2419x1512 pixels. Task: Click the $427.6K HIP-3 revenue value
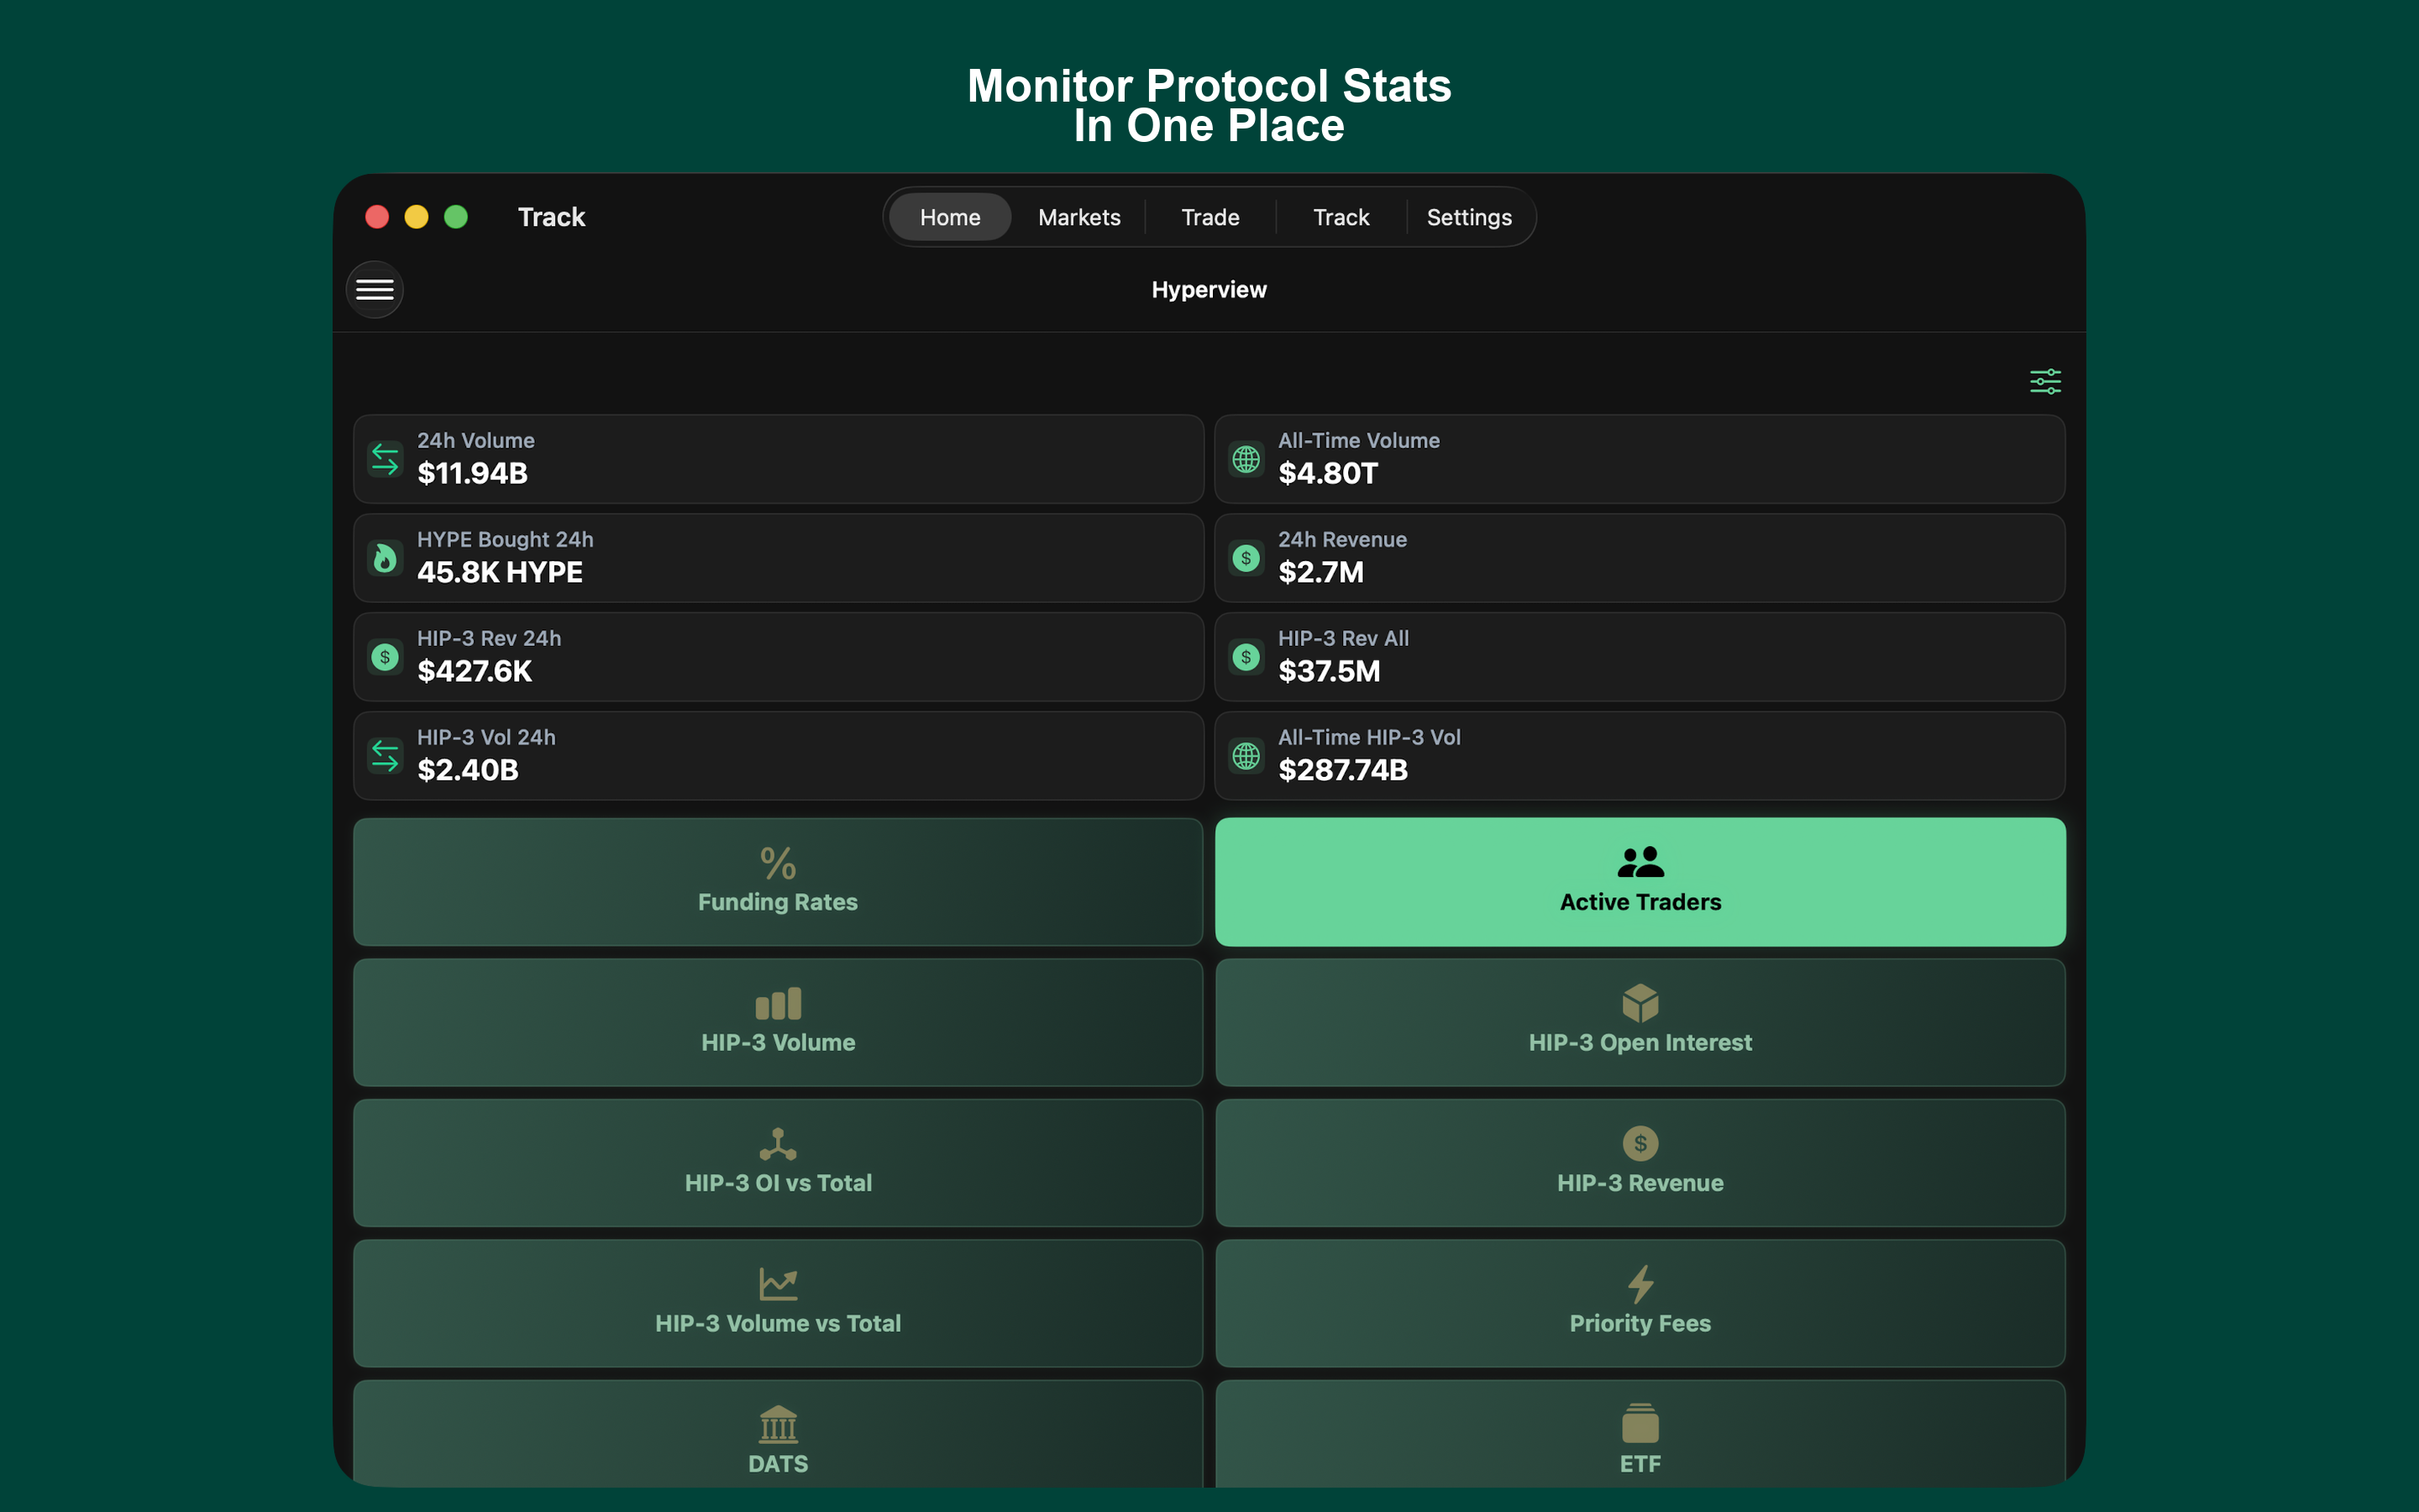point(475,672)
